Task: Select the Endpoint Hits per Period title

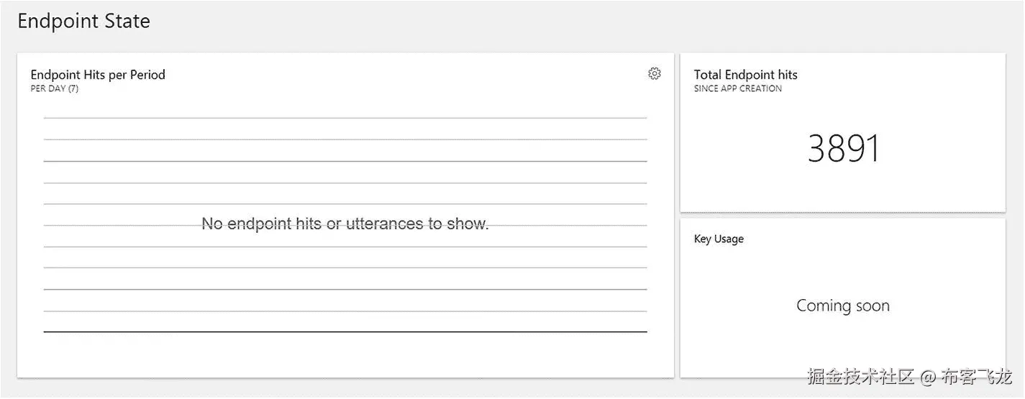Action: click(x=98, y=75)
